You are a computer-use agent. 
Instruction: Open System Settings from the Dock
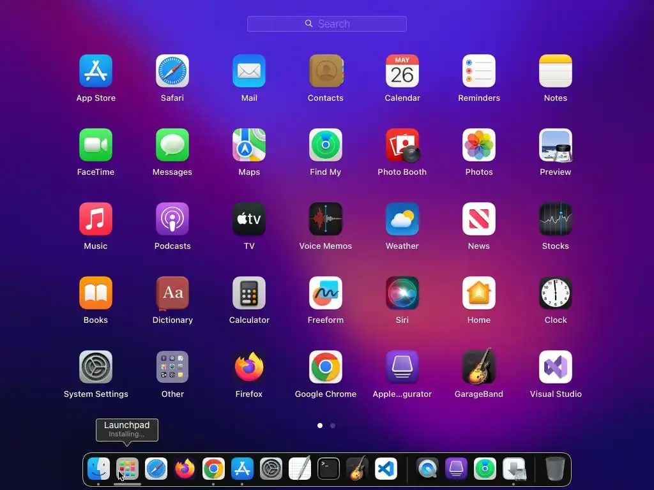click(x=271, y=469)
